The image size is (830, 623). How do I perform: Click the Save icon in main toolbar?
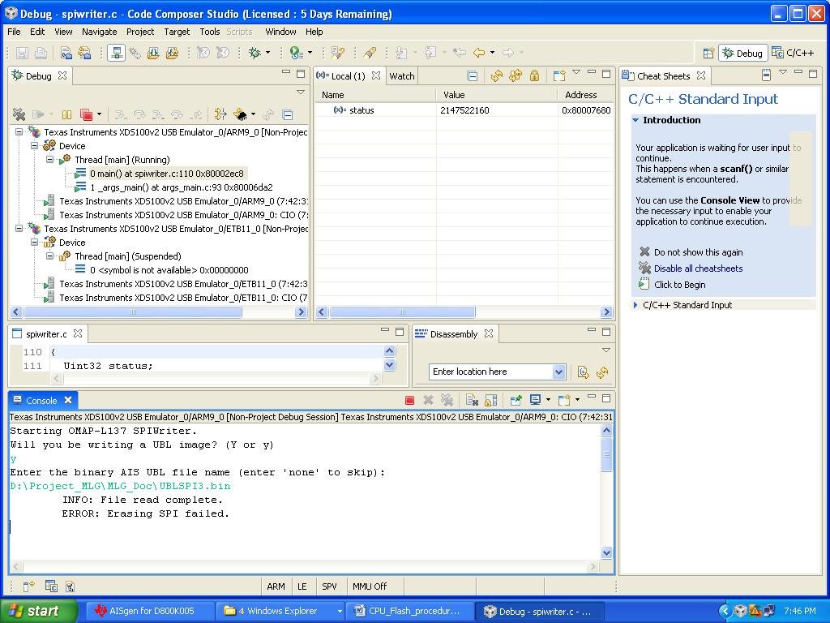[x=22, y=53]
